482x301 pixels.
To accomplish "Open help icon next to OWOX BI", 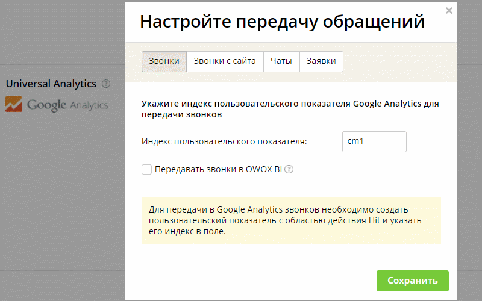I will 289,169.
